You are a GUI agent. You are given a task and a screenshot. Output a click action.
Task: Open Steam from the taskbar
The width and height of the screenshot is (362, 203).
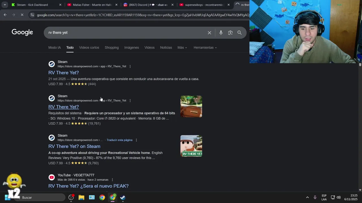tap(123, 197)
